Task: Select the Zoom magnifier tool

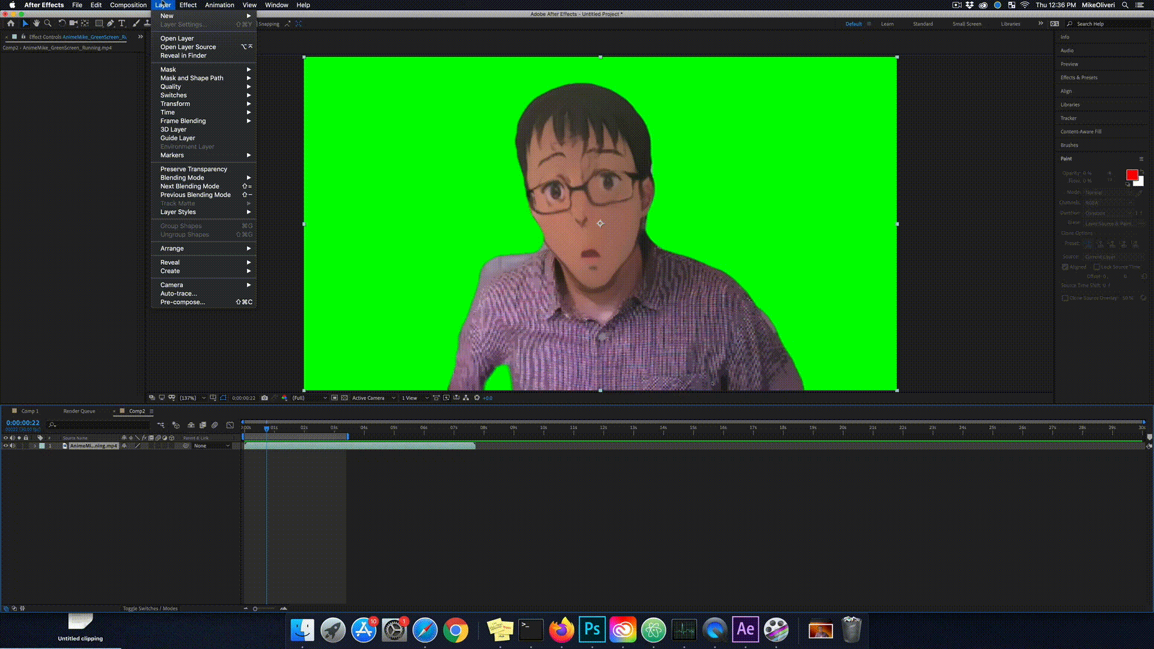Action: point(47,23)
